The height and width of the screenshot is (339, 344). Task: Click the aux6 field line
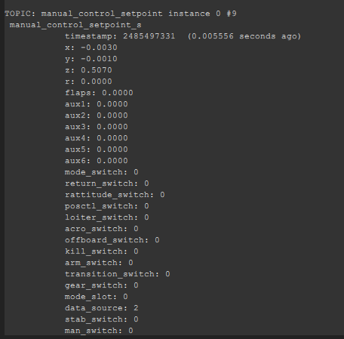[97, 161]
